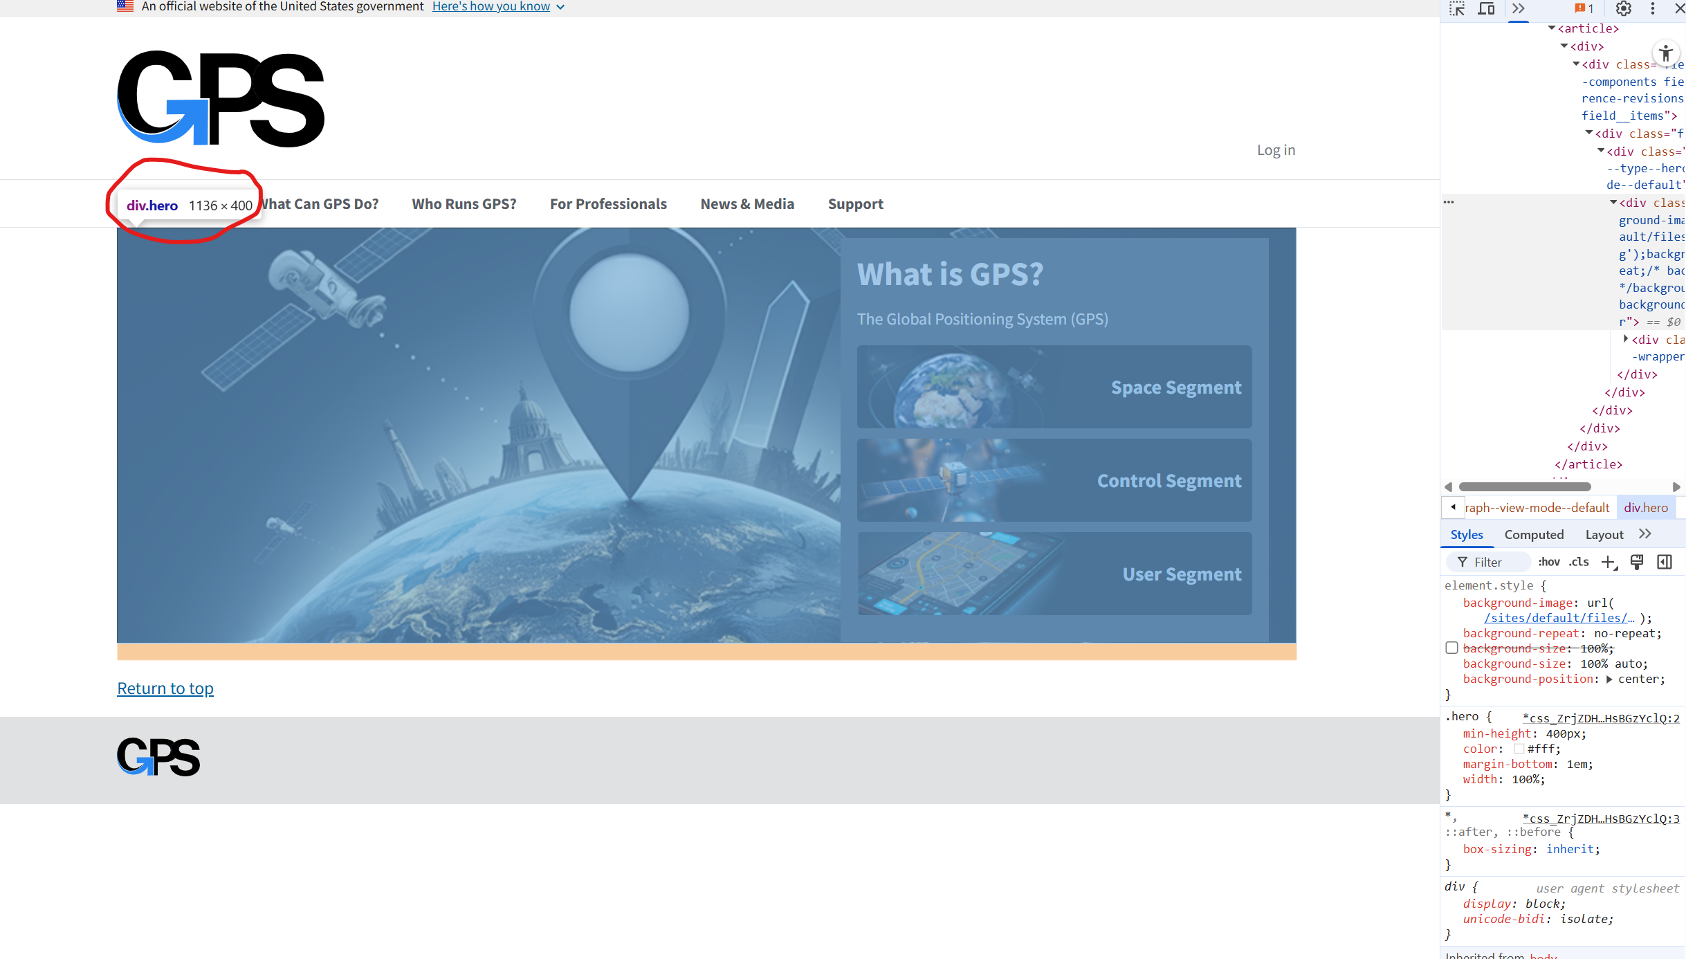The height and width of the screenshot is (959, 1686).
Task: Click the large GPS logo in header
Action: 221,98
